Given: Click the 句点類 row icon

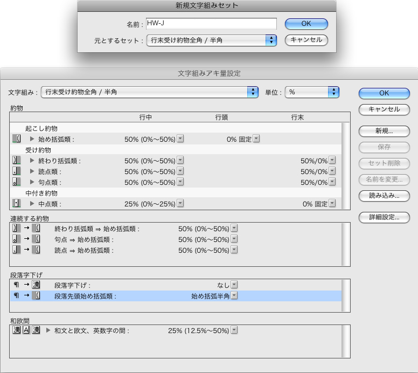Looking at the screenshot, I should 17,182.
